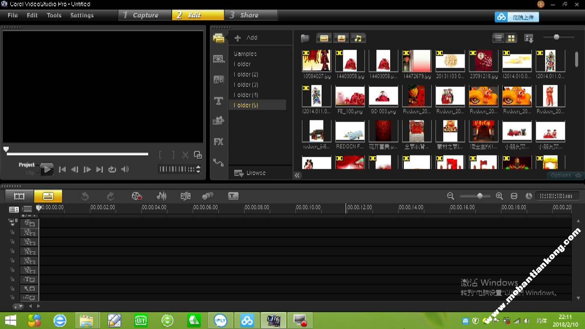Image resolution: width=585 pixels, height=329 pixels.
Task: Open the Media library panel icon
Action: coord(219,38)
